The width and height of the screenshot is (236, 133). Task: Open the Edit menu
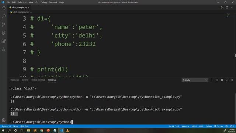14,2
